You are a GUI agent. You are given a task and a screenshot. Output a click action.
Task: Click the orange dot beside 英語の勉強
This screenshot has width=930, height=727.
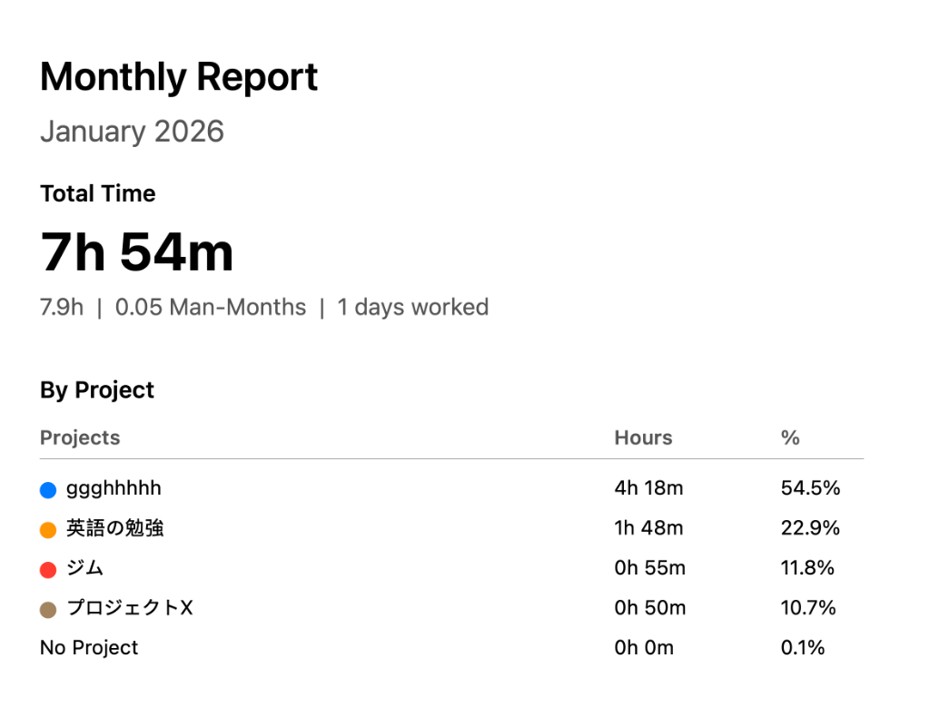coord(46,528)
